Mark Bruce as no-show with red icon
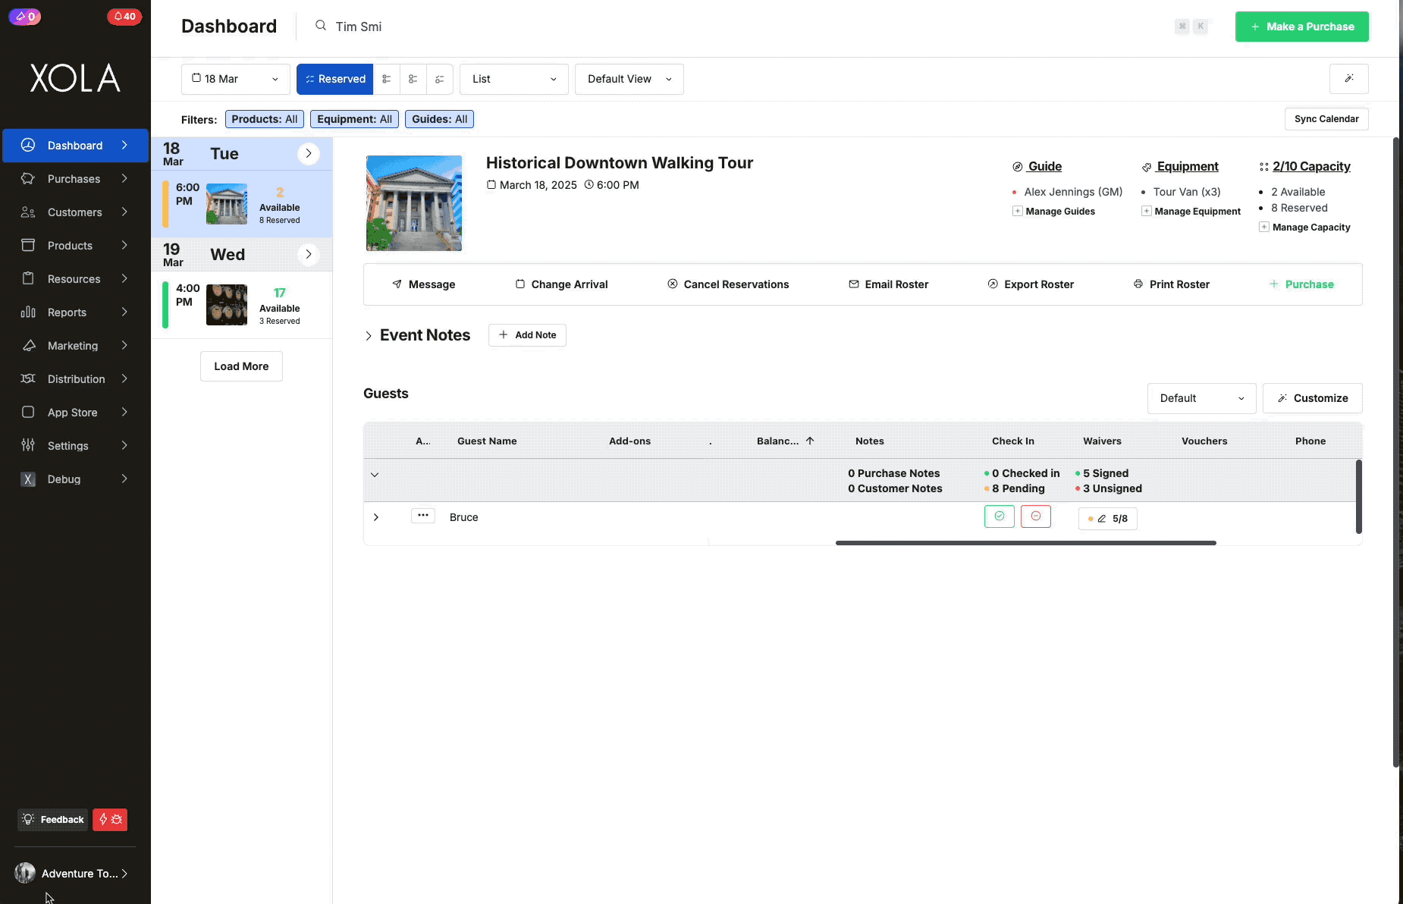 coord(1035,516)
